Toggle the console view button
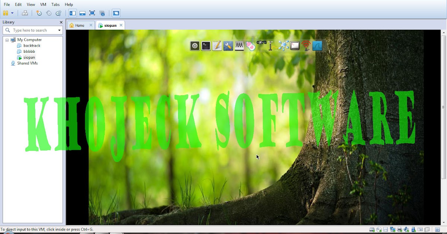This screenshot has height=234, width=447. [x=116, y=13]
